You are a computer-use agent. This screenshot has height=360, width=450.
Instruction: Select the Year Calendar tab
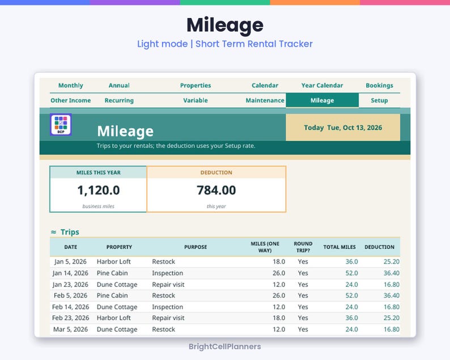[322, 85]
